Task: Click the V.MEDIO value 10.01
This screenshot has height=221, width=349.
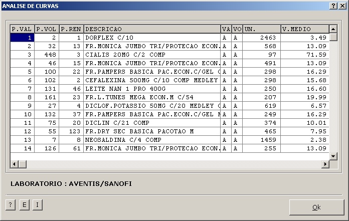Action: click(x=316, y=123)
